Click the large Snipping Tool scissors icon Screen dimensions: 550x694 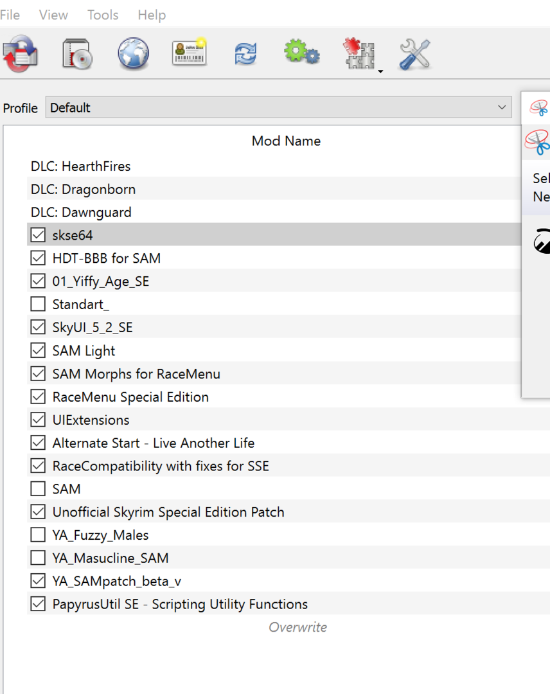coord(537,142)
